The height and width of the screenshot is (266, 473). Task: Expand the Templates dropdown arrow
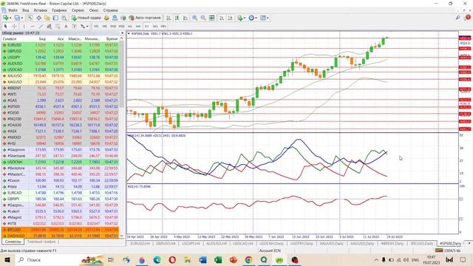coord(268,18)
